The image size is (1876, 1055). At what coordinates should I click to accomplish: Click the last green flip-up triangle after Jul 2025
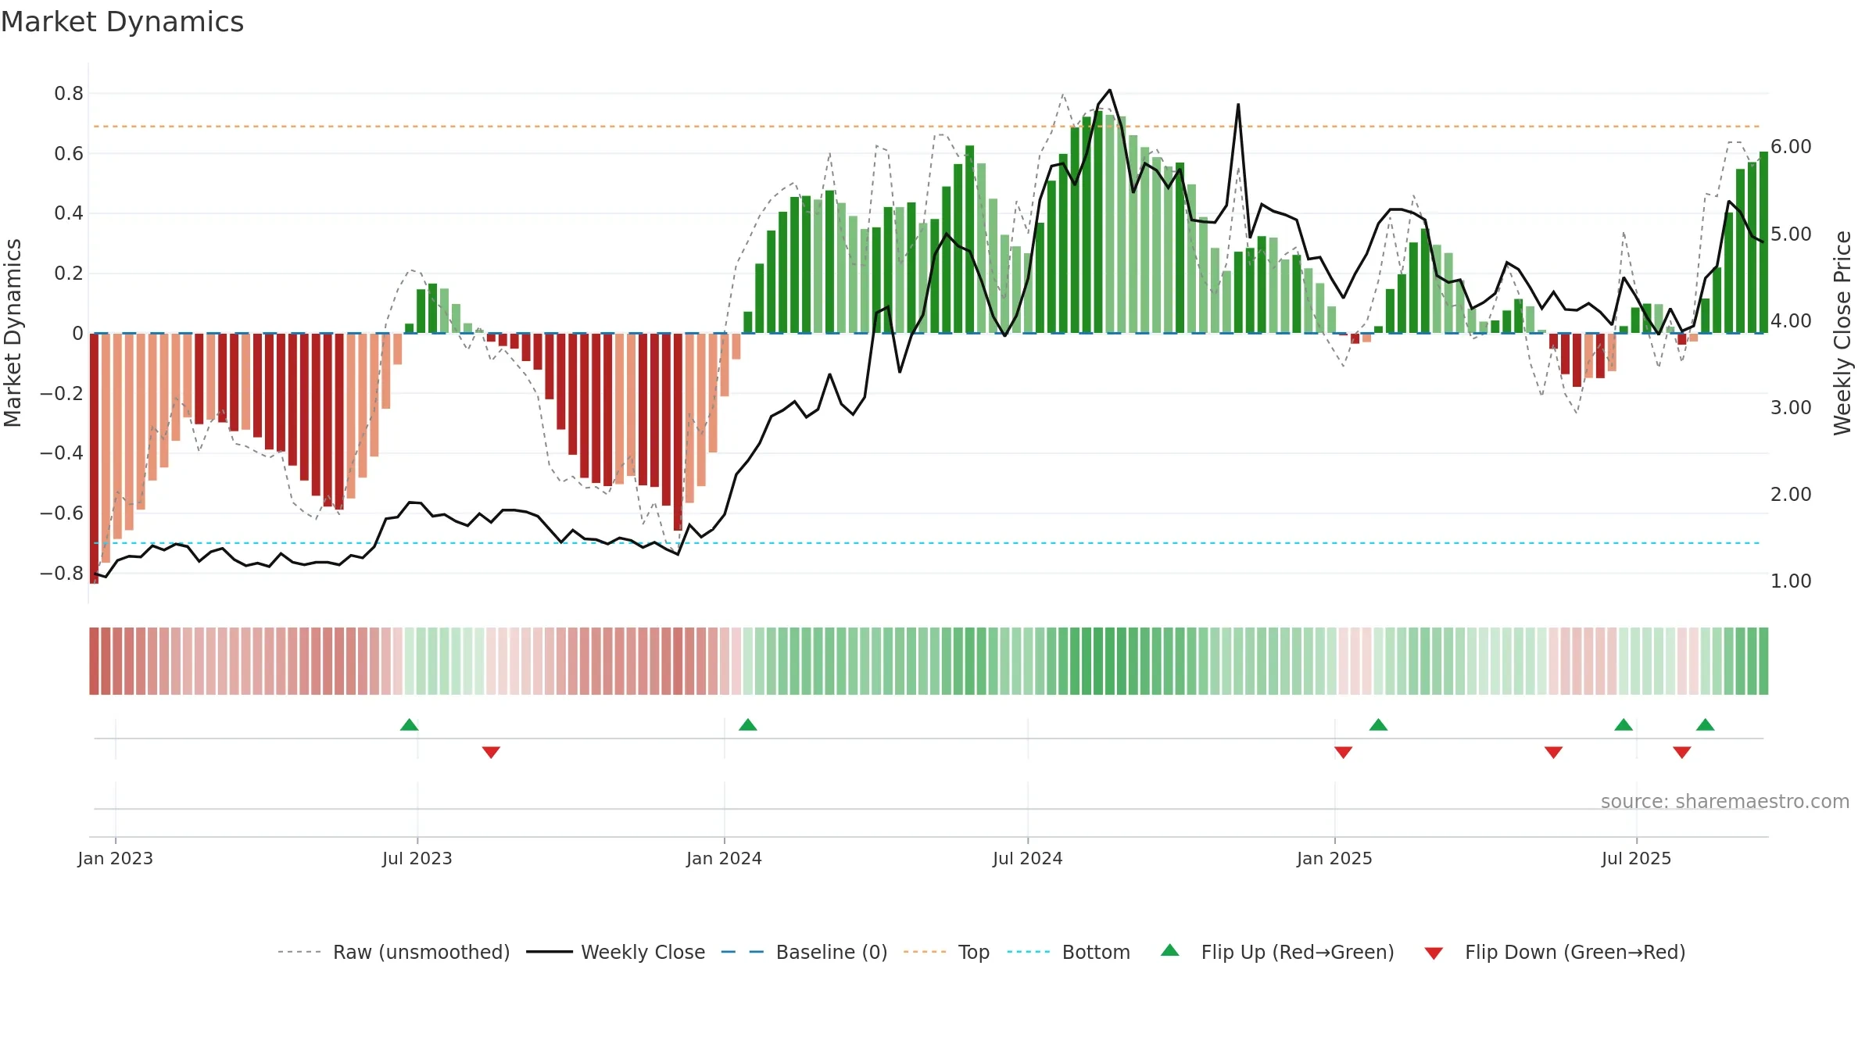(1706, 724)
